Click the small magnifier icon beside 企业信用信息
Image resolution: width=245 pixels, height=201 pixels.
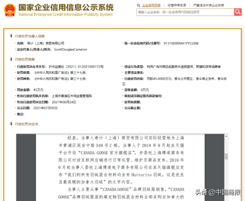138,5
